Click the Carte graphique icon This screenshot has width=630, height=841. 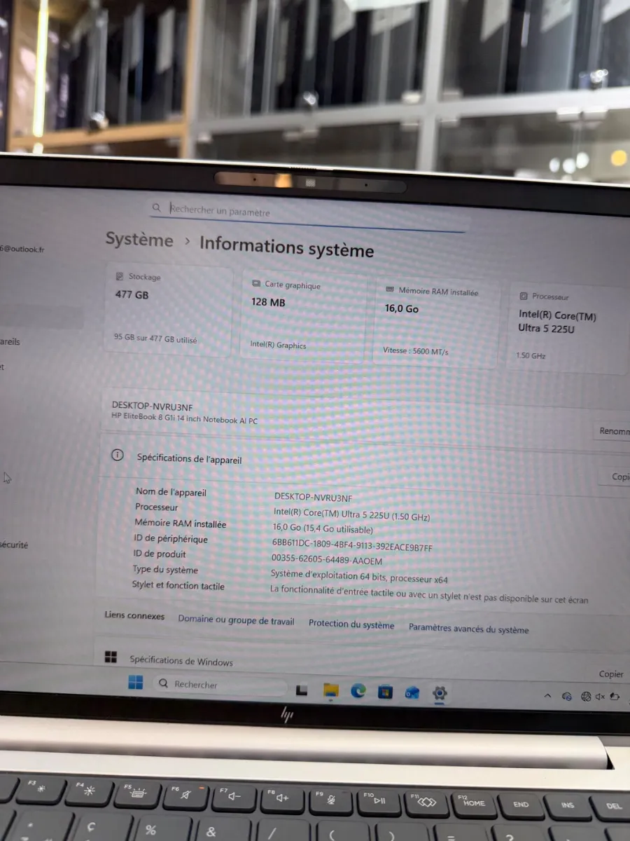click(x=255, y=284)
